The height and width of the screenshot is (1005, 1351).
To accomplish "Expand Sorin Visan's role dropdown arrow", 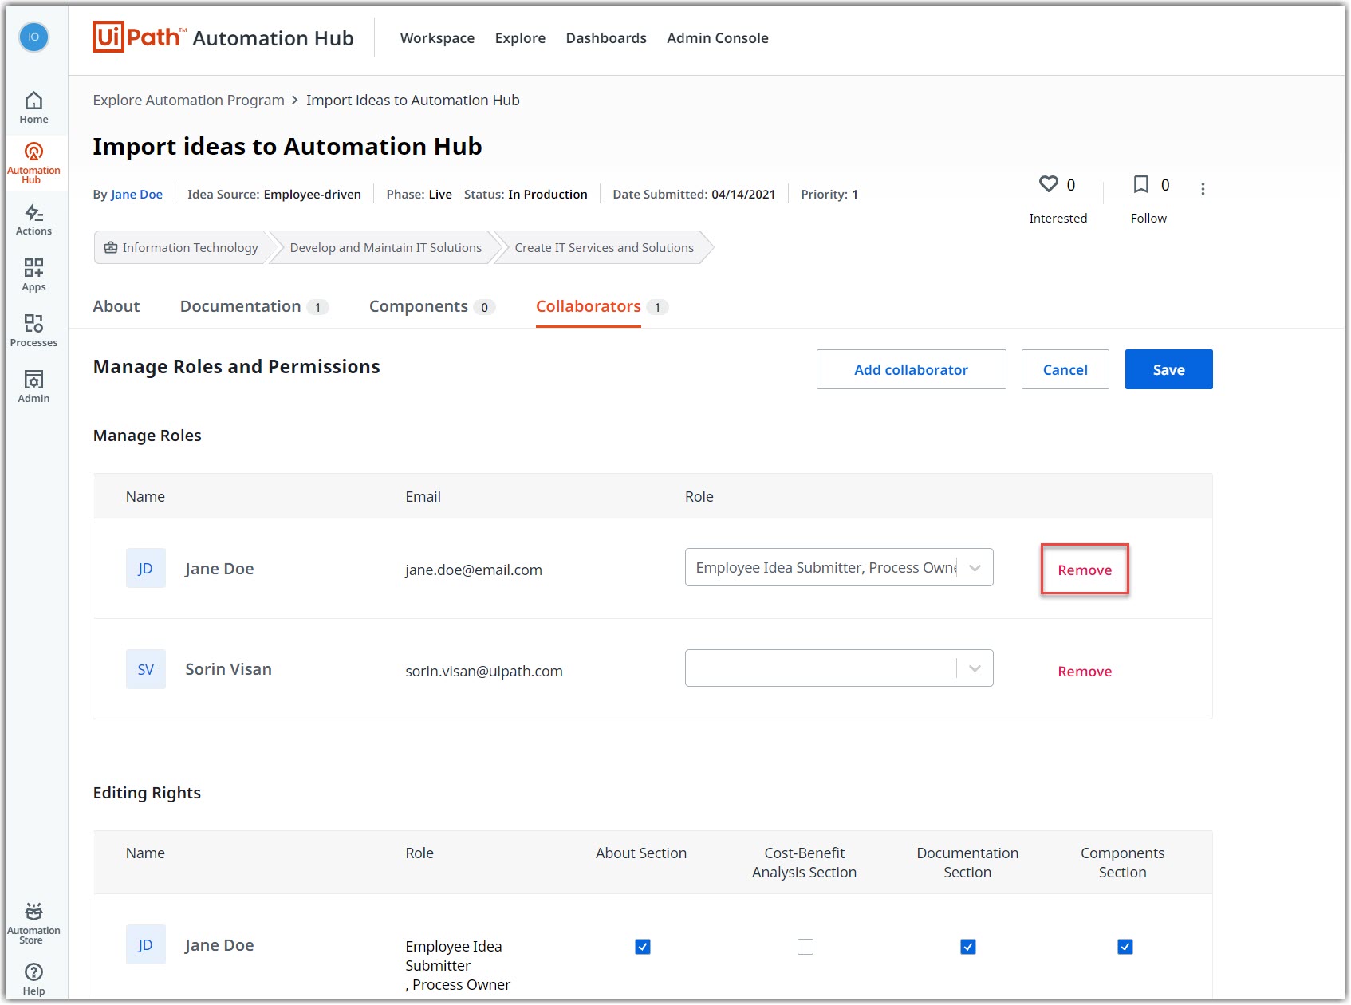I will pos(975,668).
